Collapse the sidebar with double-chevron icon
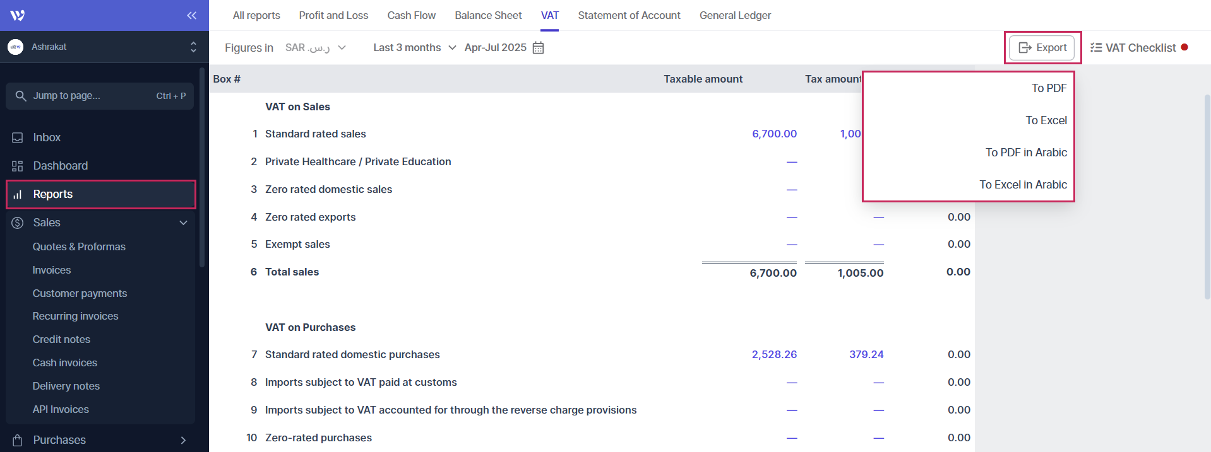 [191, 15]
